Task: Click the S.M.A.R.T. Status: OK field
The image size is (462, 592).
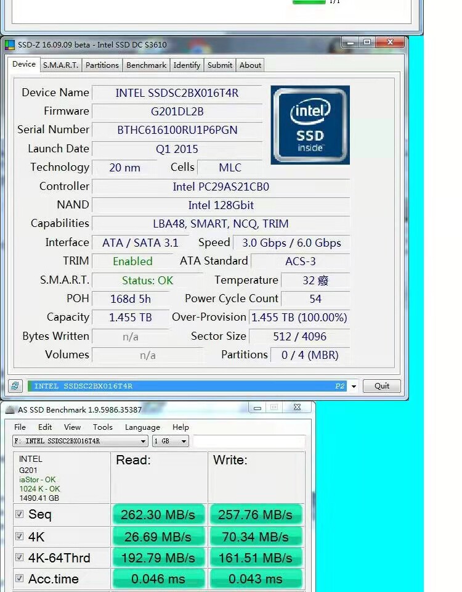Action: click(x=147, y=280)
